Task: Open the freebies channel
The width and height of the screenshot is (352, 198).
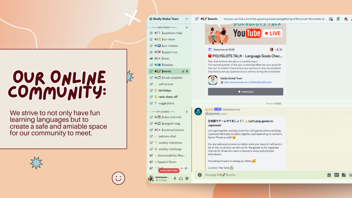Action: (169, 65)
